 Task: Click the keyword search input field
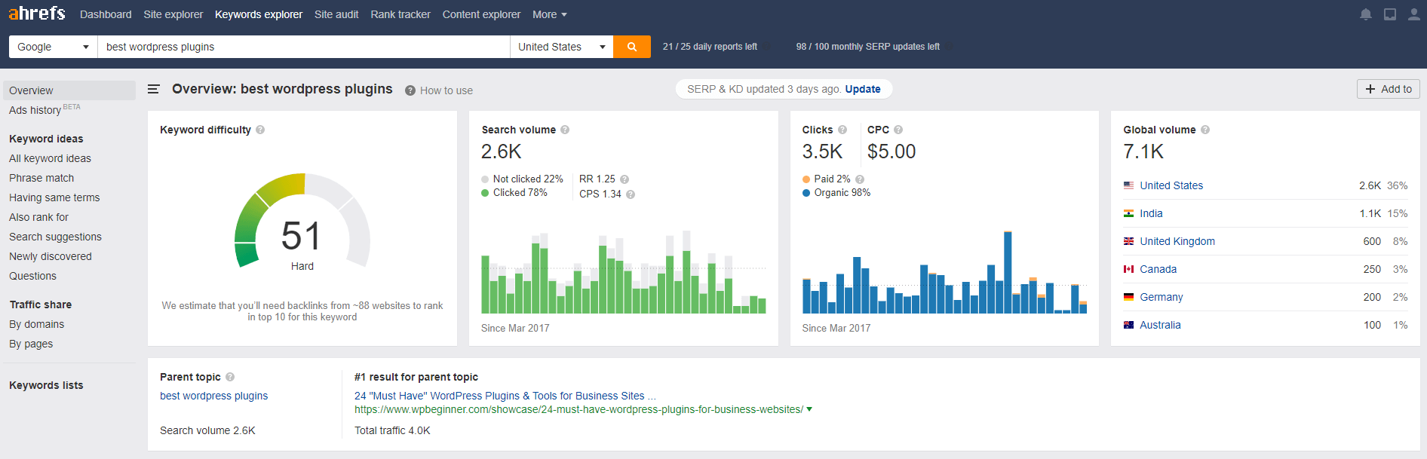(x=303, y=47)
